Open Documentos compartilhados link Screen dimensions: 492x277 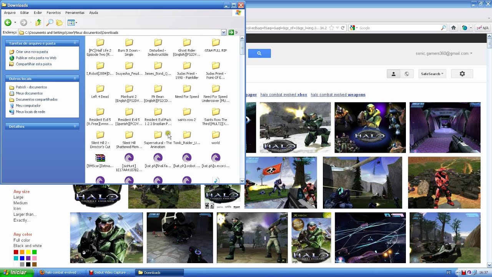pyautogui.click(x=37, y=100)
